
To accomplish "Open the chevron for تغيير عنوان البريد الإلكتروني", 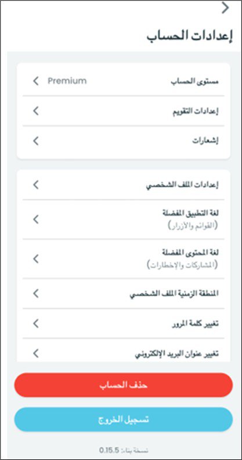I will click(36, 353).
